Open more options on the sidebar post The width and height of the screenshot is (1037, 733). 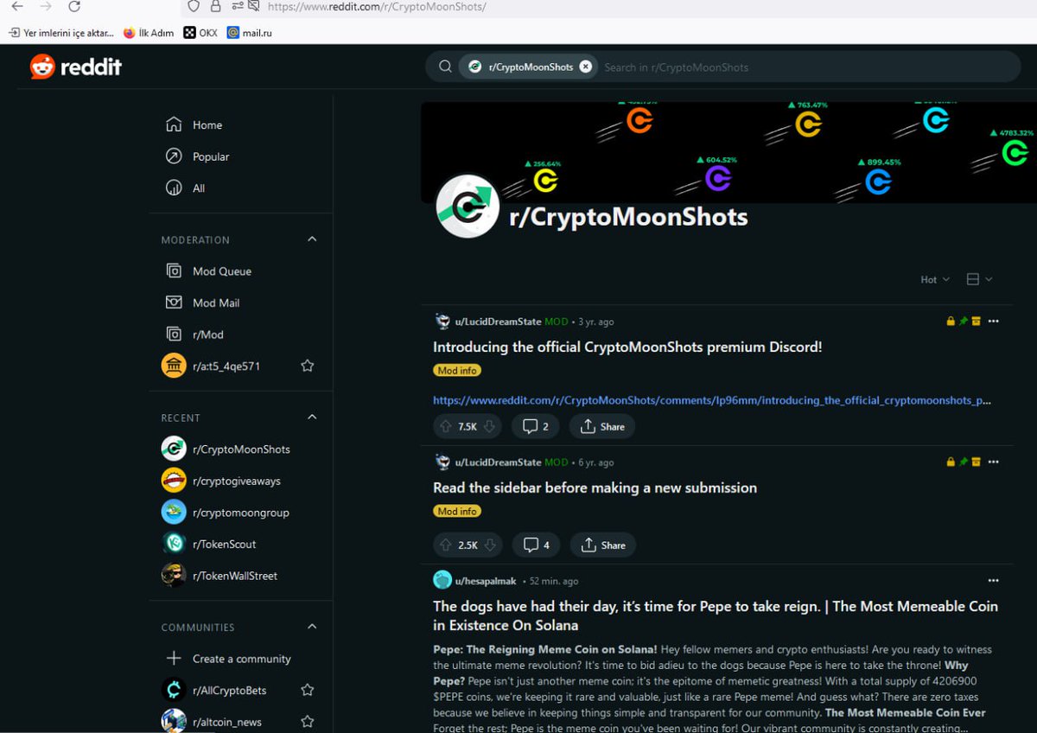tap(993, 462)
